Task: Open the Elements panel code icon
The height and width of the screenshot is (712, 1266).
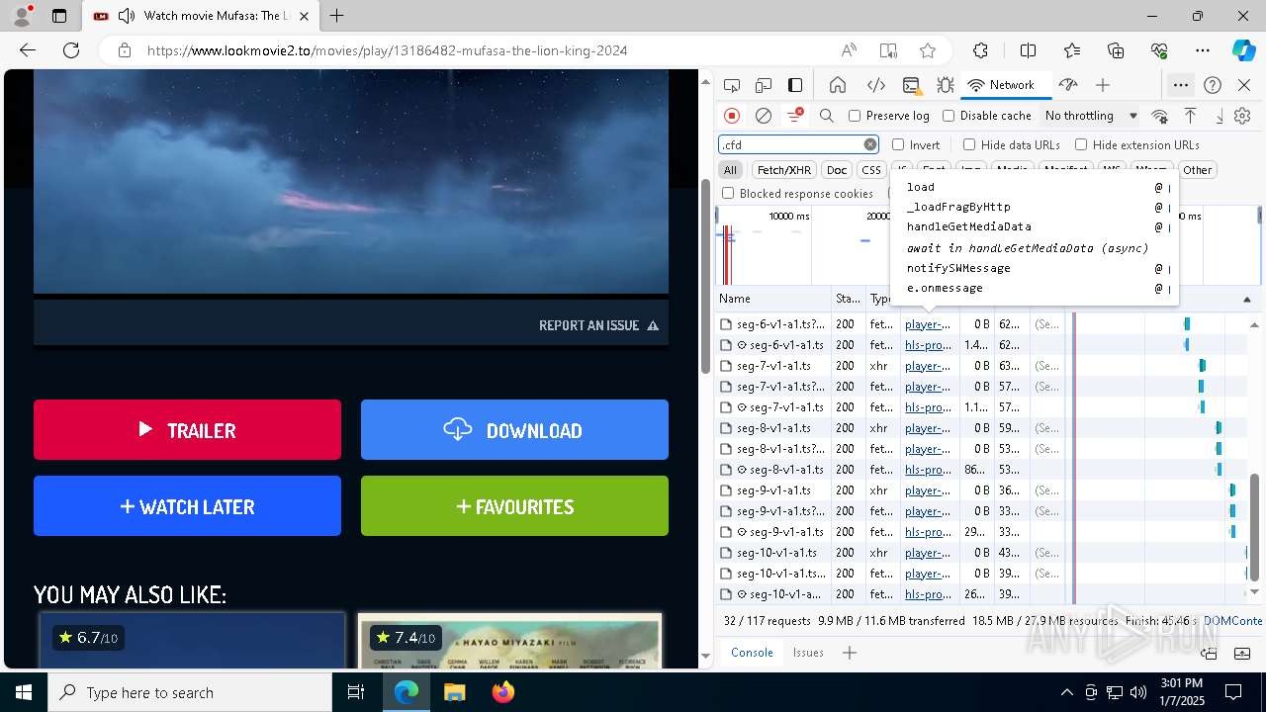Action: point(875,85)
